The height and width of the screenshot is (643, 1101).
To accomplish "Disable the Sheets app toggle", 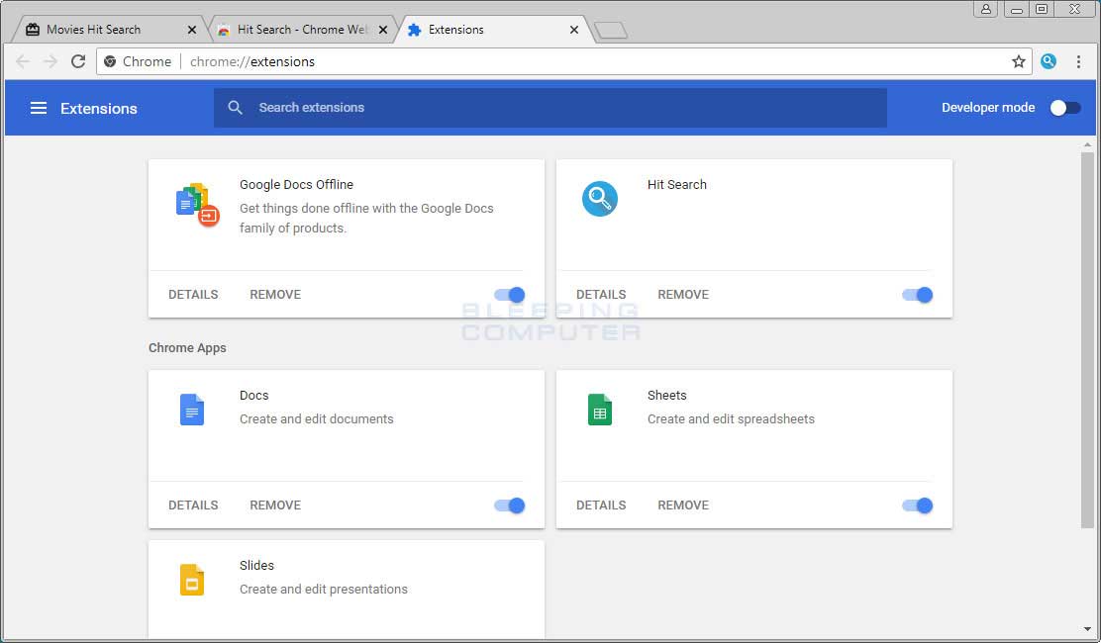I will coord(918,505).
